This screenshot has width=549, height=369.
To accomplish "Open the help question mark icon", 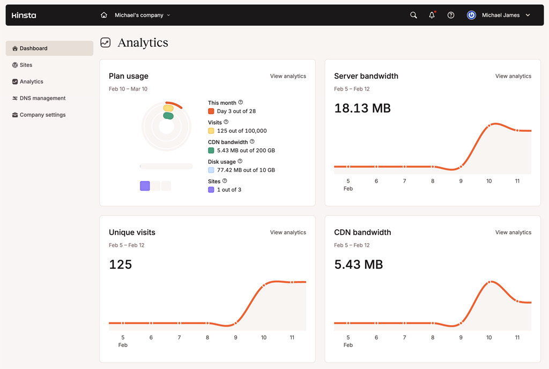I will click(x=450, y=15).
